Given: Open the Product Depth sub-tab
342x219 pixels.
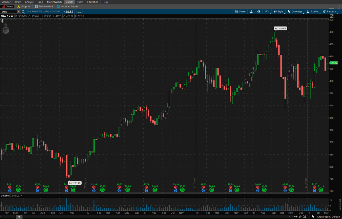Looking at the screenshot, I should click(67, 6).
